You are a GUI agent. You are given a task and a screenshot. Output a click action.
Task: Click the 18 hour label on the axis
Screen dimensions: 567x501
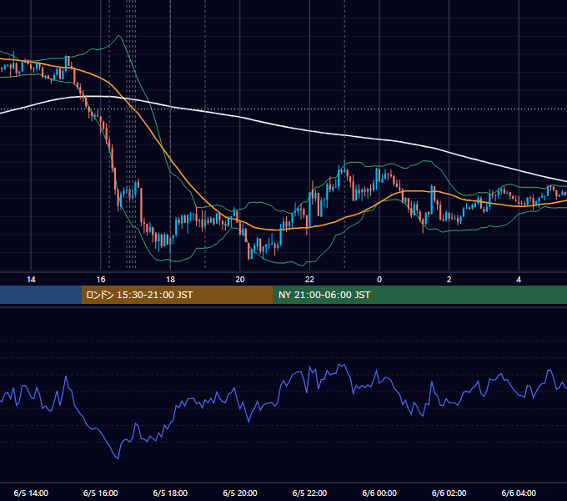170,280
